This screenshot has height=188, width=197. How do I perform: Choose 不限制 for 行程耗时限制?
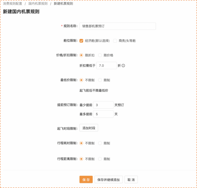tap(81, 143)
